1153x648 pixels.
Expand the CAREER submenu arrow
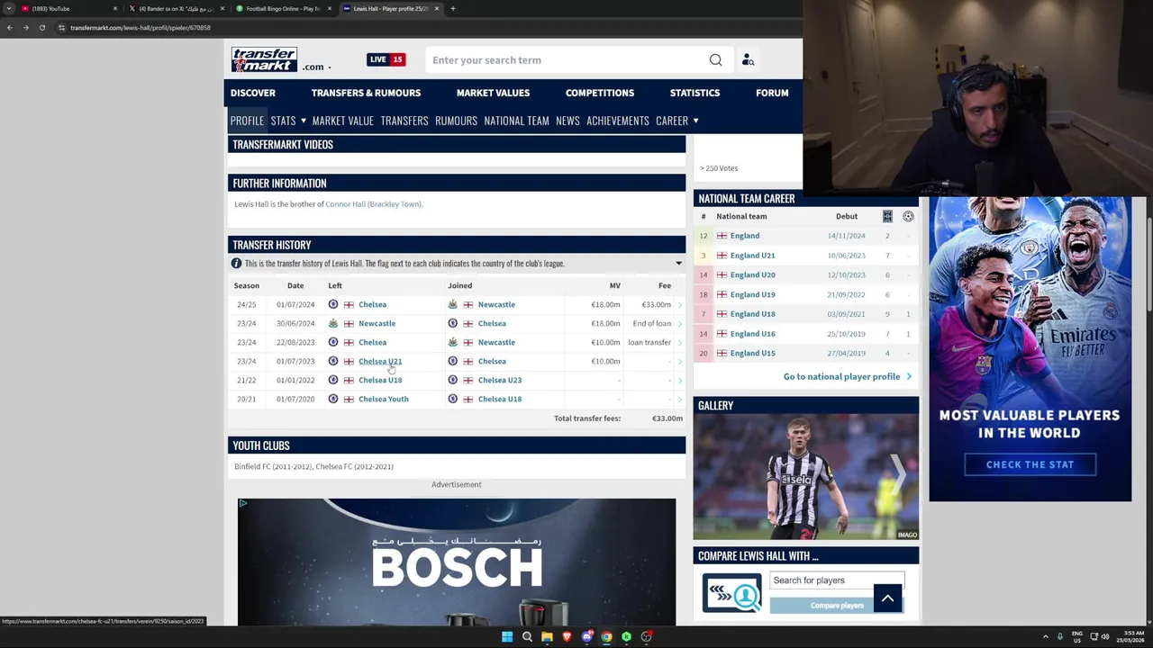695,121
